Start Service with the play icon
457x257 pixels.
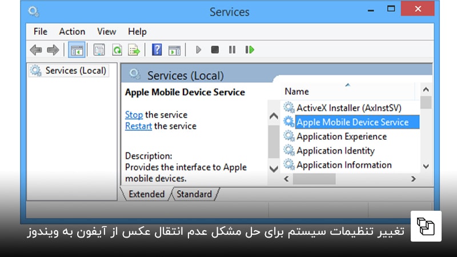tap(198, 50)
